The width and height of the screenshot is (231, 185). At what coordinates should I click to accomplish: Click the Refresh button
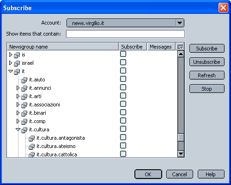click(x=207, y=75)
